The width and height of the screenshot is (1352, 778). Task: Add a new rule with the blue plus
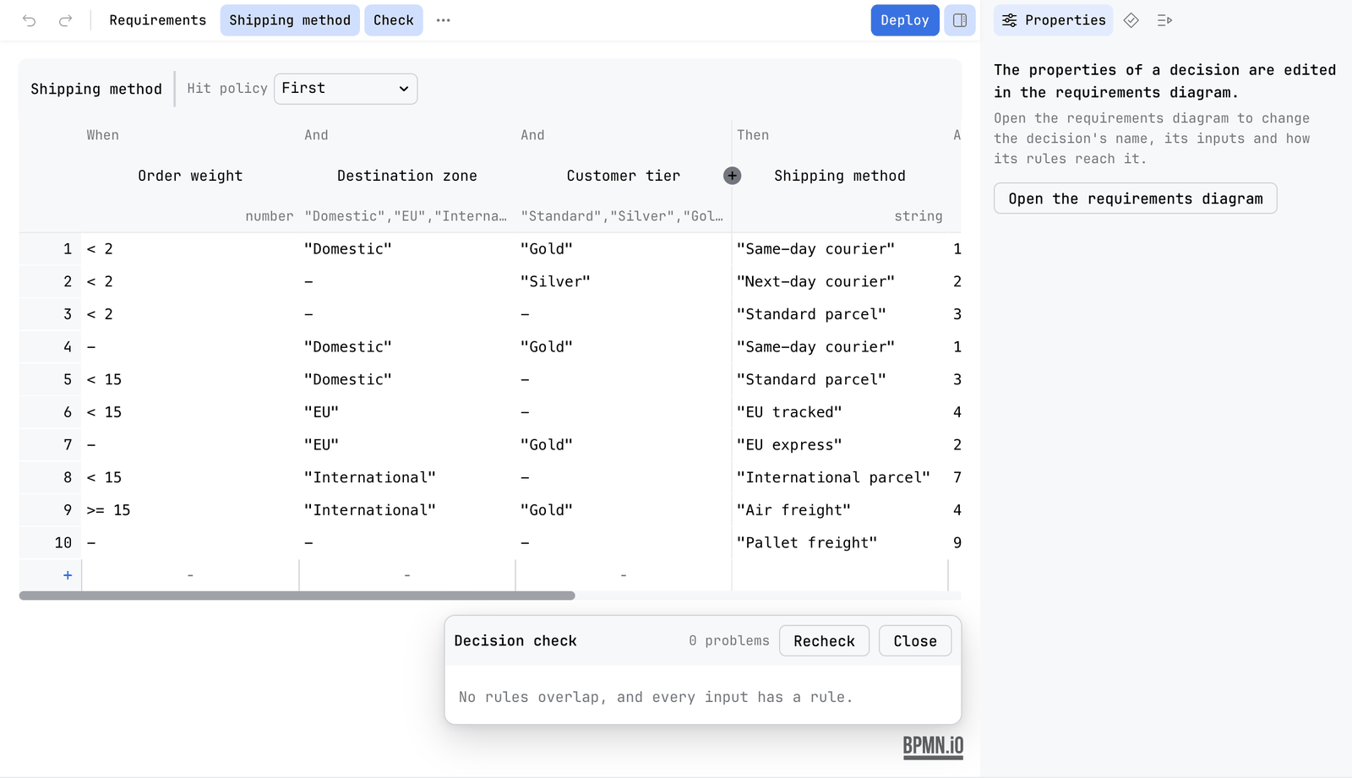pyautogui.click(x=68, y=575)
